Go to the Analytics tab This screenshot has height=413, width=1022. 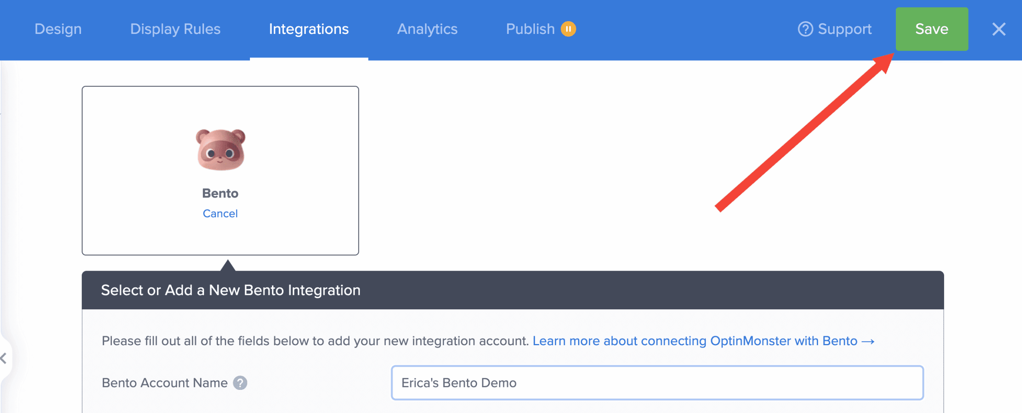coord(427,29)
